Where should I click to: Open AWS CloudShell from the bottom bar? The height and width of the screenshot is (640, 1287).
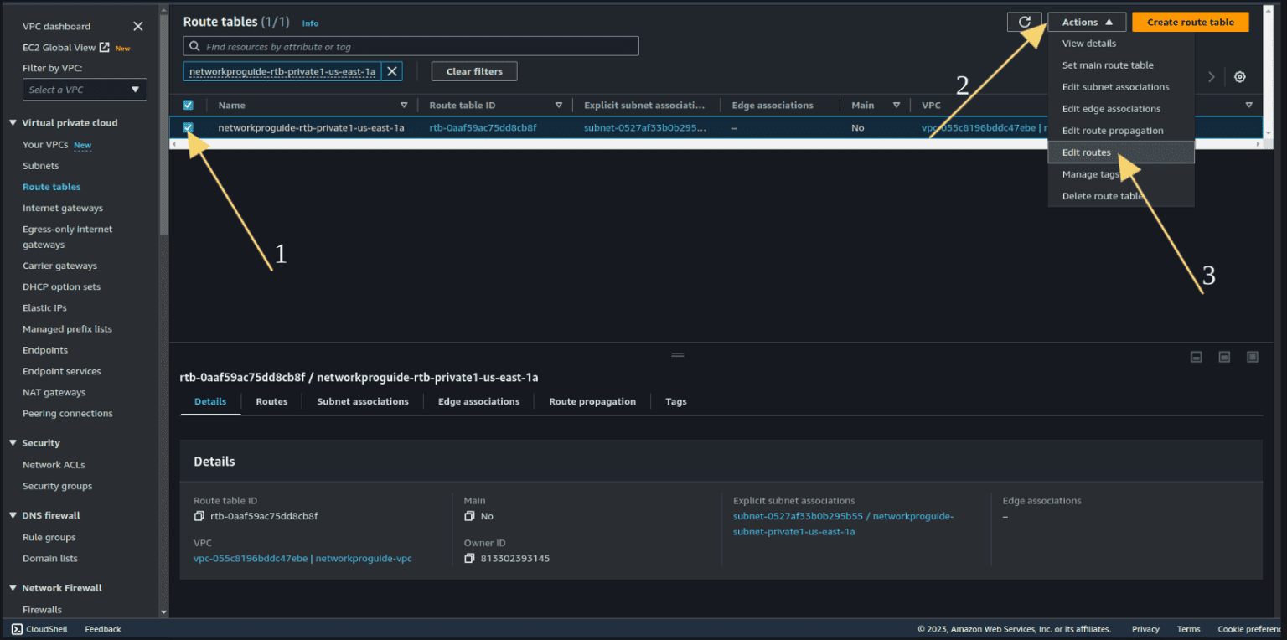click(x=39, y=628)
